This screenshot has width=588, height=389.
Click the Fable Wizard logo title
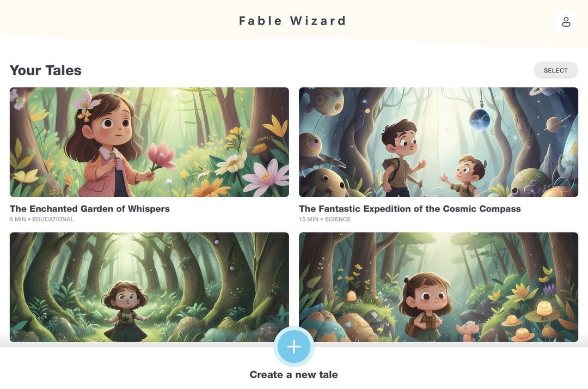[x=292, y=21]
